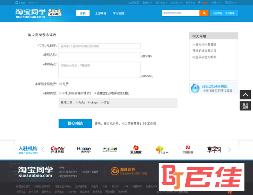Choose Wangwang as the live tool

coord(77,102)
